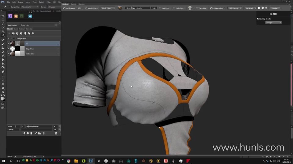293x164 pixels.
Task: Click the orange D plugin icon
Action: tap(16, 16)
